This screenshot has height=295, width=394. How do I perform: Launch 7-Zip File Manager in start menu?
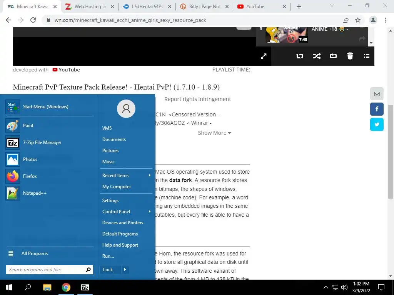pos(50,143)
